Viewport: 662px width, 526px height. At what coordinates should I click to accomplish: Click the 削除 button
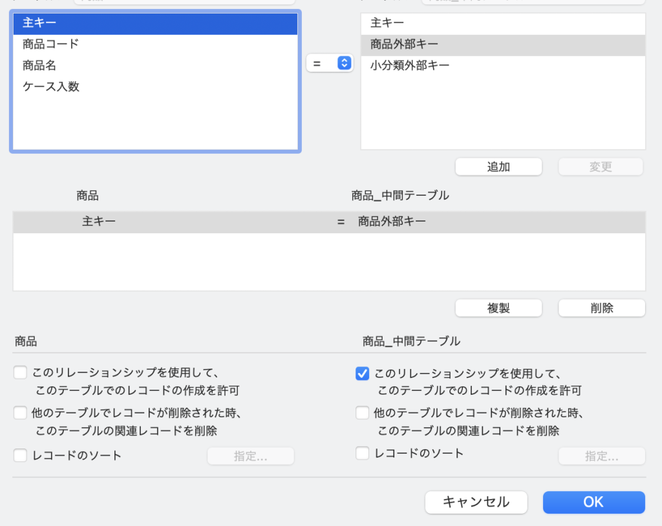pos(601,308)
